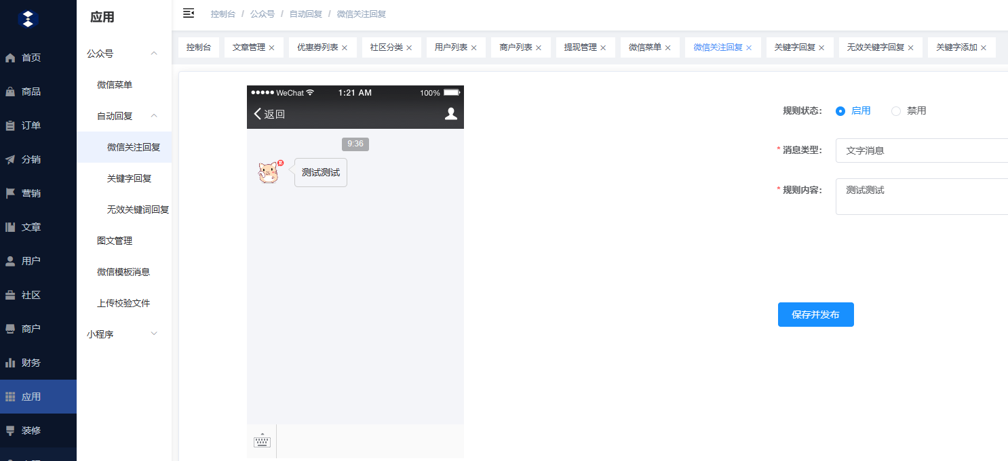Open the 消息类型 dropdown
Image resolution: width=1008 pixels, height=461 pixels.
pos(921,151)
